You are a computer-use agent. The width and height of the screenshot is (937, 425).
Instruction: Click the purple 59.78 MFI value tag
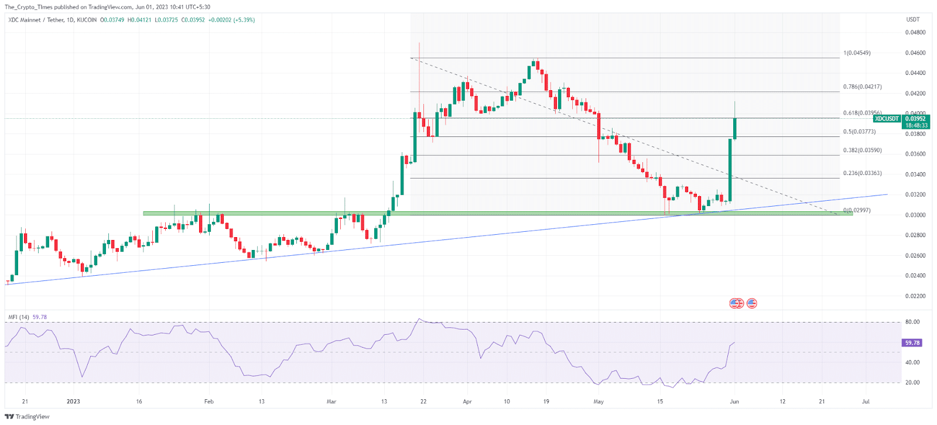tap(912, 343)
